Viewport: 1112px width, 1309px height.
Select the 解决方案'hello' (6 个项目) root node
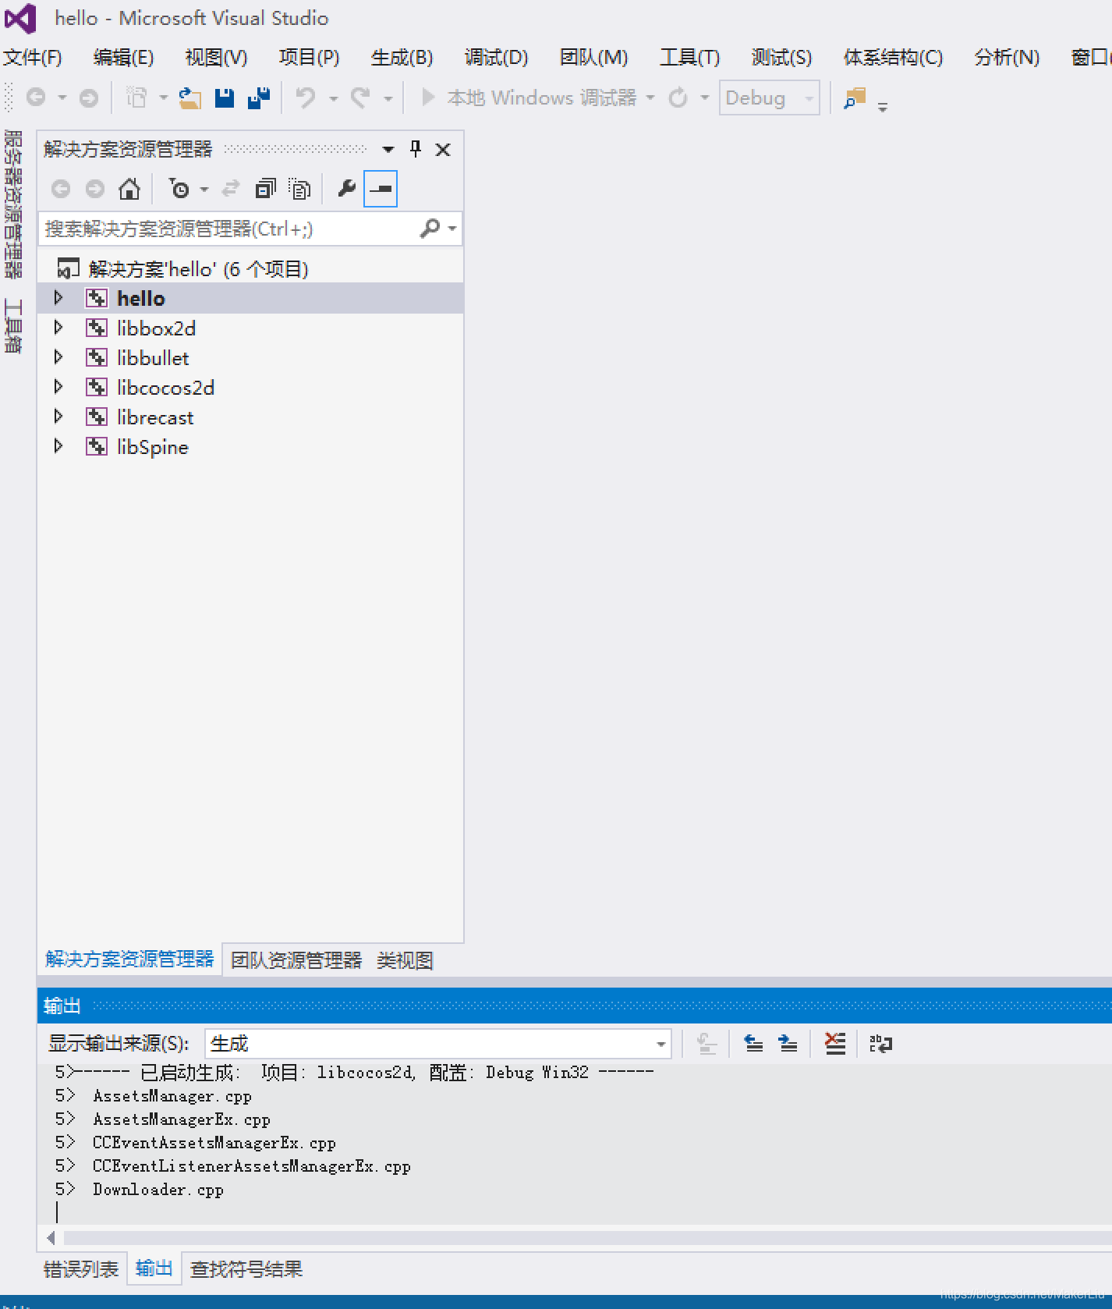[198, 269]
